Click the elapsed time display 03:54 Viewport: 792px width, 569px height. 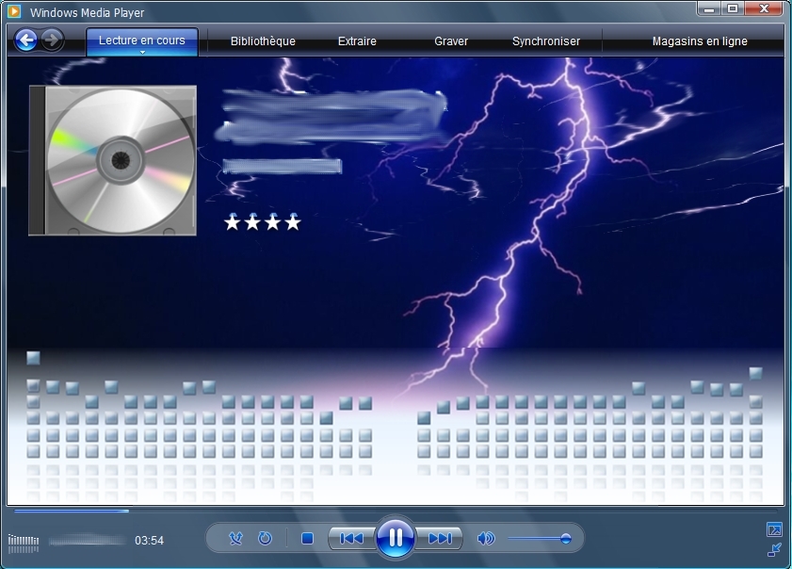(x=149, y=540)
